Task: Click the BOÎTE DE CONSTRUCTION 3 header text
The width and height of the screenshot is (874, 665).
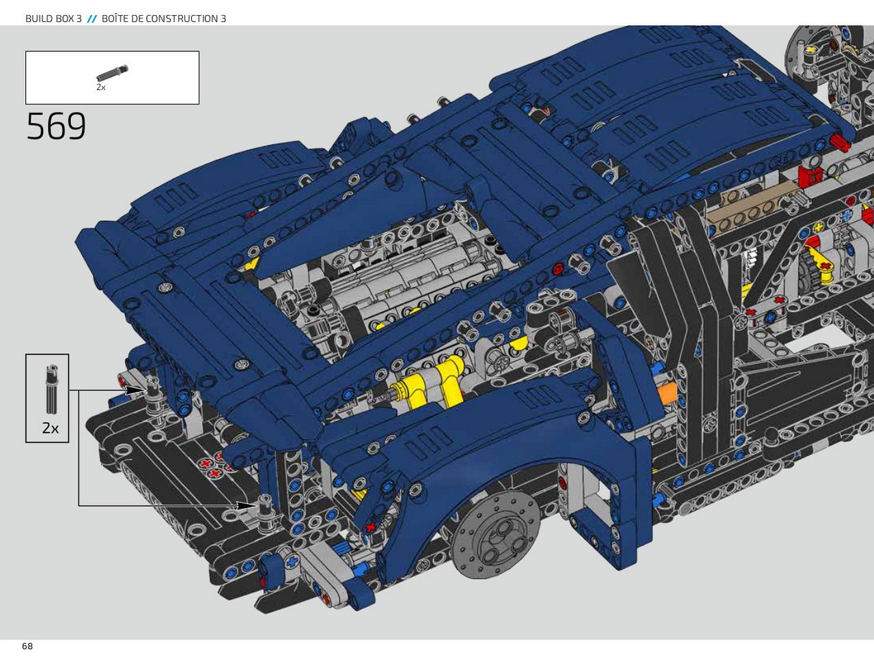Action: click(x=164, y=18)
